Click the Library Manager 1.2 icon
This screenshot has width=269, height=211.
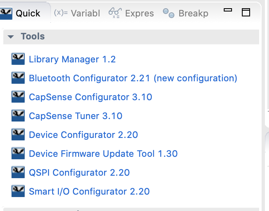click(x=19, y=59)
